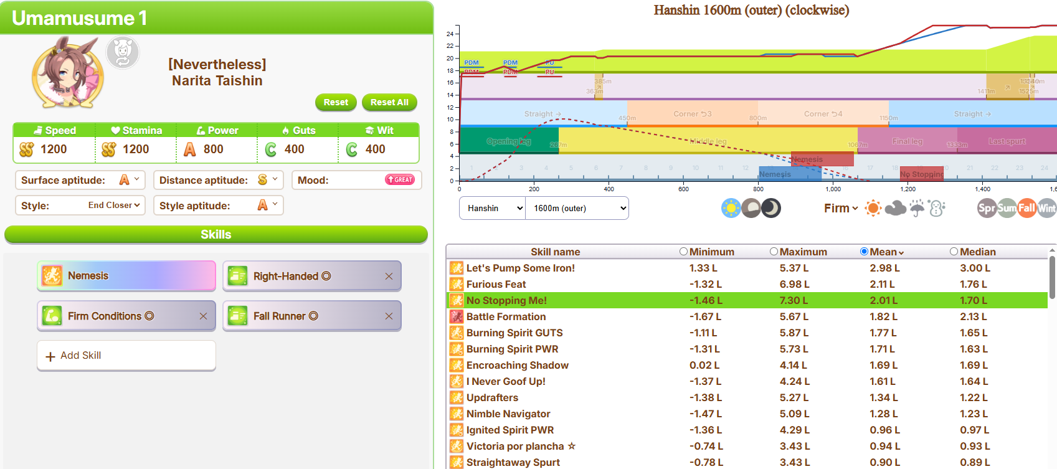Click the Speed value field

pyautogui.click(x=54, y=149)
